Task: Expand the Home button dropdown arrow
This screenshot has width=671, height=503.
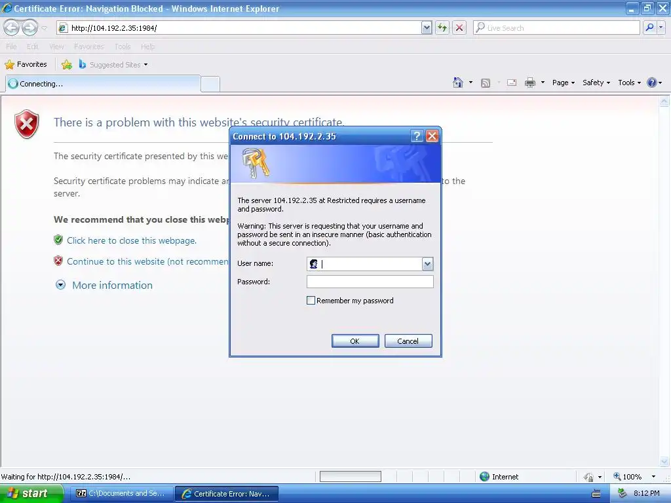Action: [470, 83]
